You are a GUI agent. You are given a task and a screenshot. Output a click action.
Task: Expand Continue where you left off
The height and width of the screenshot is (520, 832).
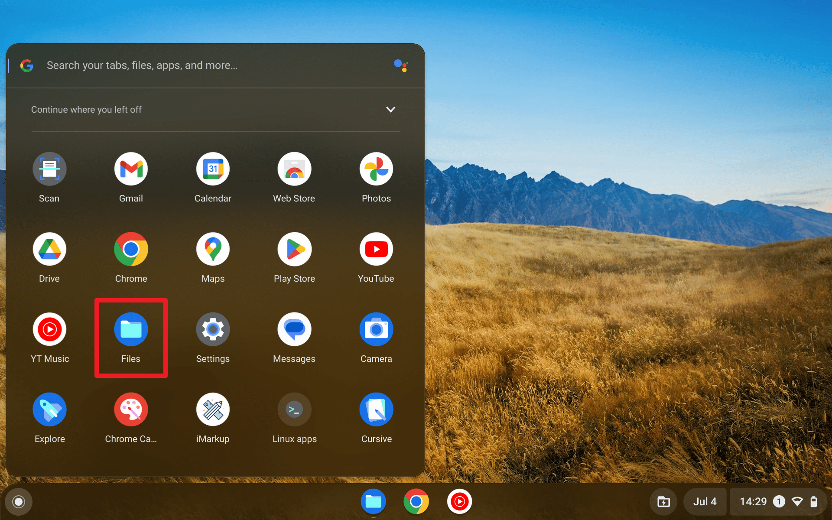point(390,109)
